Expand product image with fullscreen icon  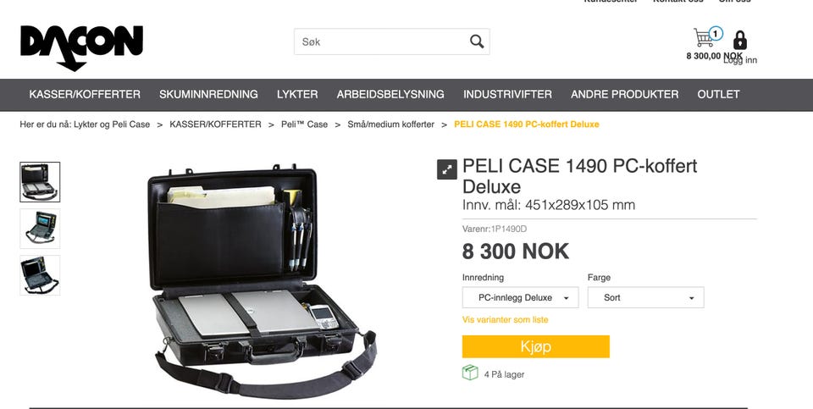447,169
